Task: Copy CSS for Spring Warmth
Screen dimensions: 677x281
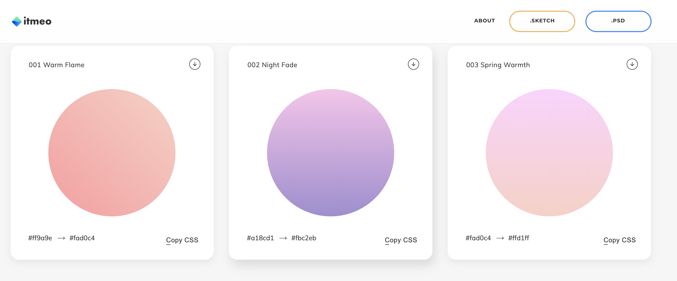Action: point(620,240)
